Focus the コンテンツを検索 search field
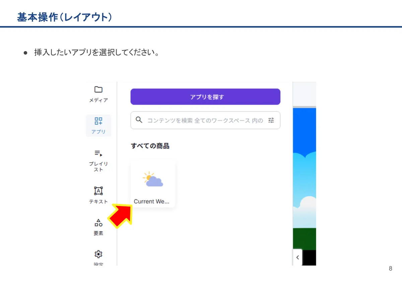This screenshot has height=284, width=402. [x=205, y=120]
